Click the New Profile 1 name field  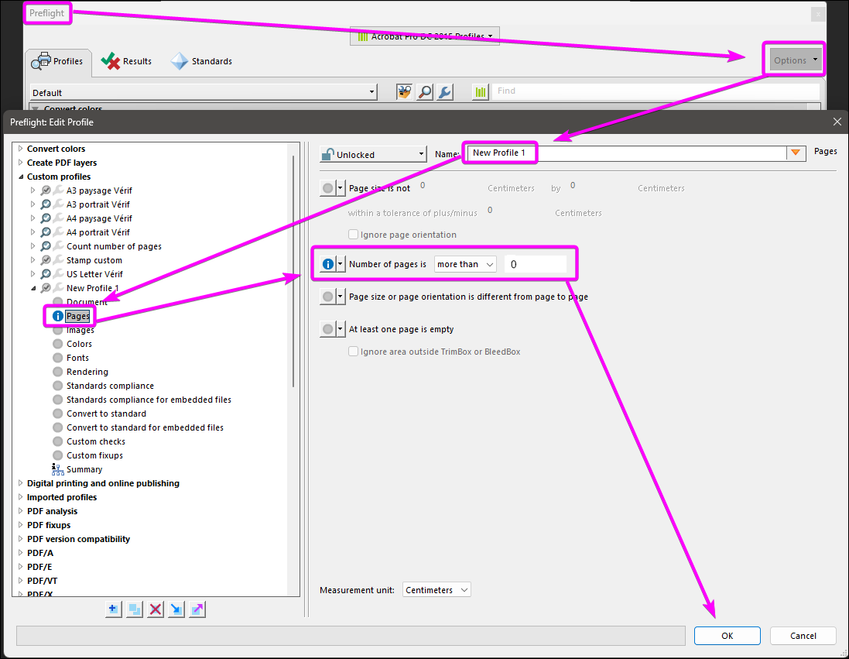coord(499,153)
